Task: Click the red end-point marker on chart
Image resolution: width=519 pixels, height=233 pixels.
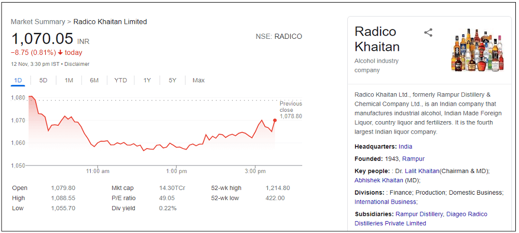Action: tap(275, 121)
